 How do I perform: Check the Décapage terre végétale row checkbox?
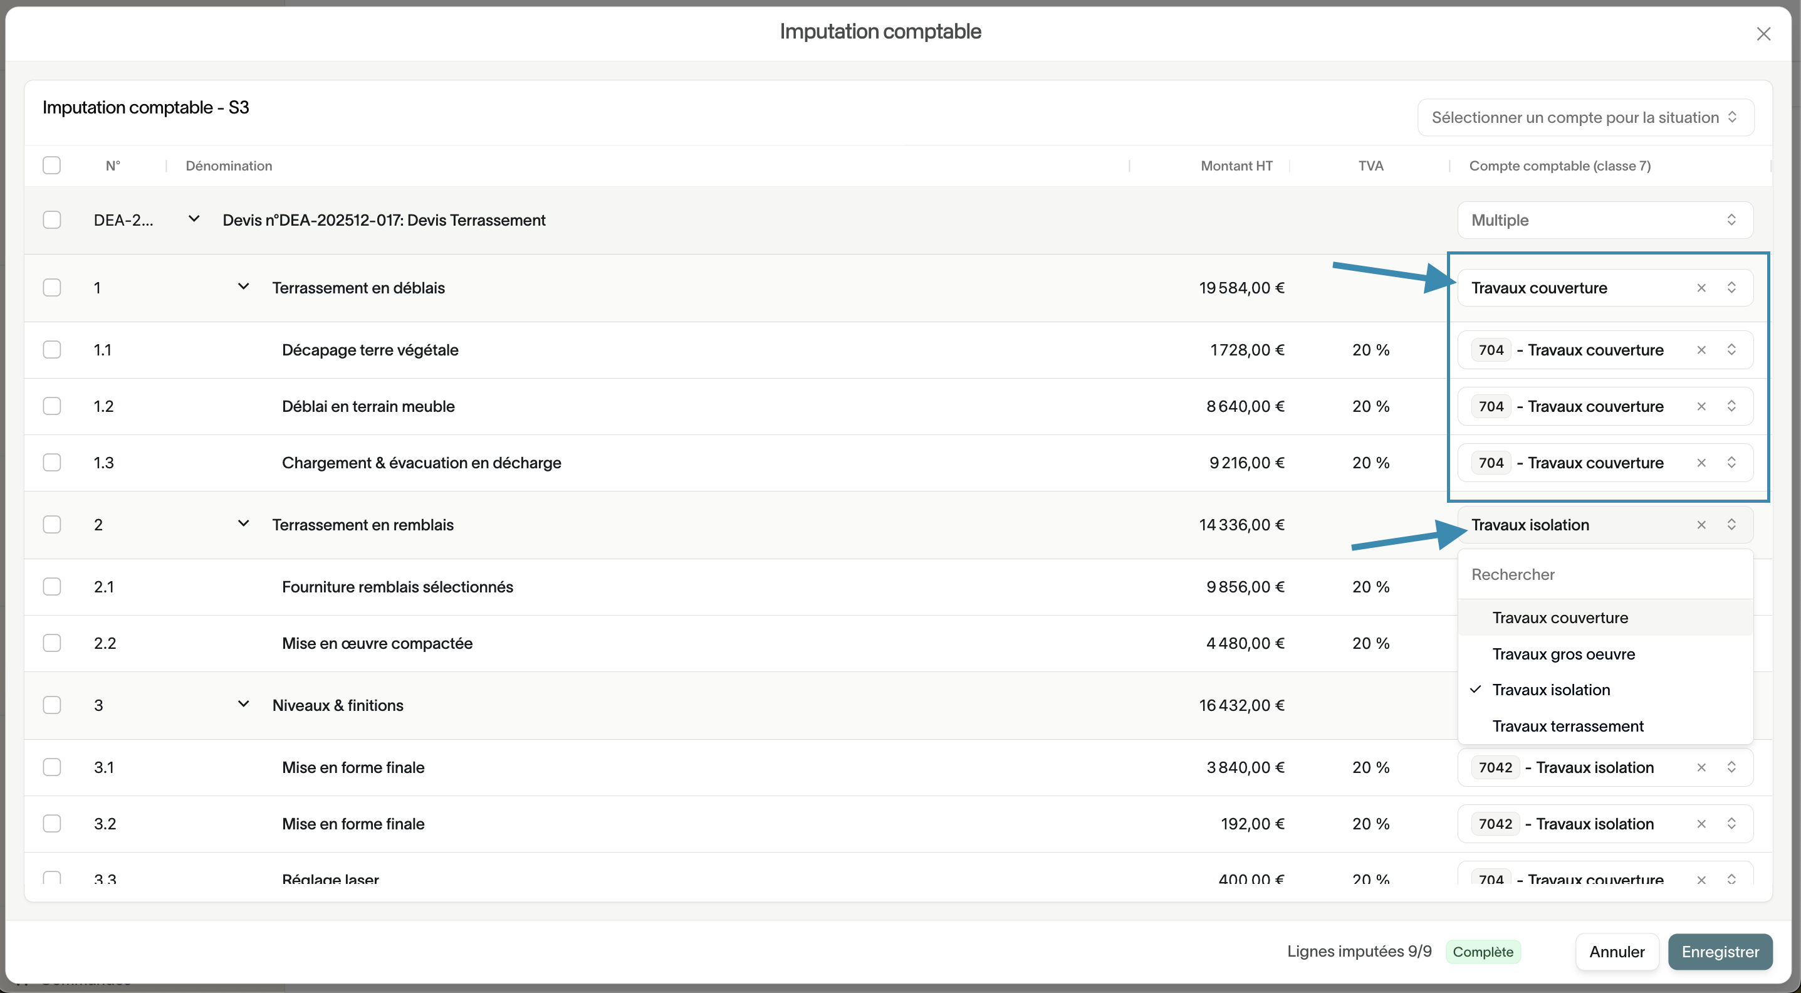coord(52,350)
